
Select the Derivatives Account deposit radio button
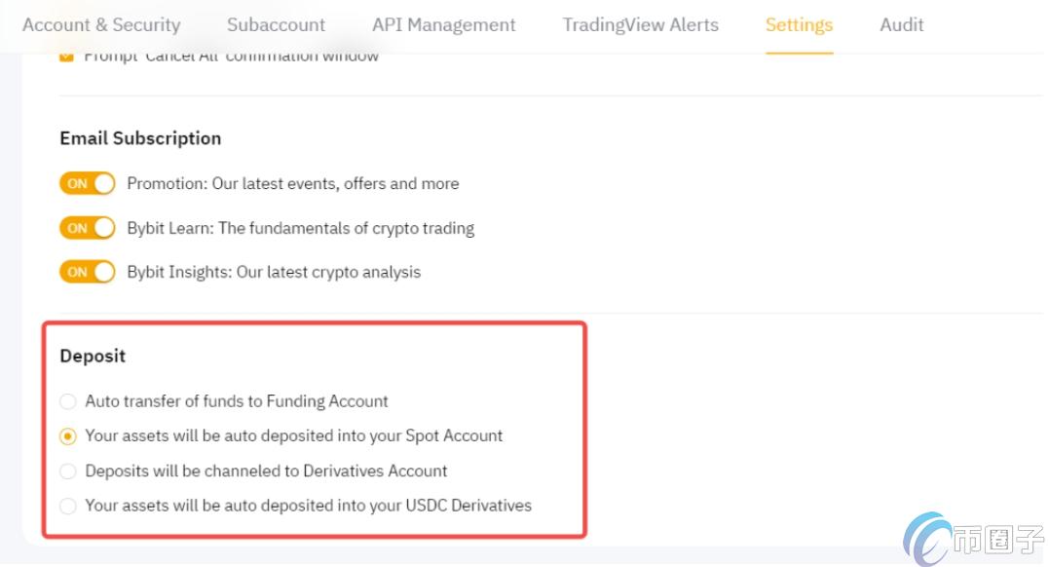(67, 472)
